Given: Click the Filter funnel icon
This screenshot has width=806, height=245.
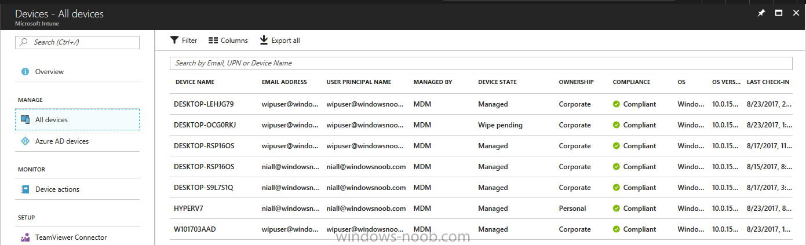Looking at the screenshot, I should point(174,41).
